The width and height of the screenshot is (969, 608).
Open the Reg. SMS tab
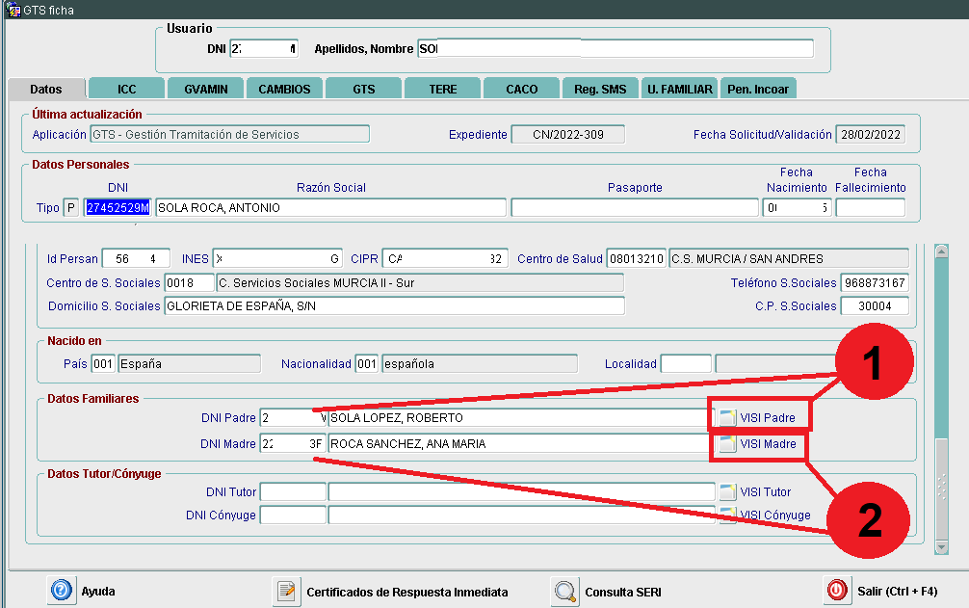(x=600, y=89)
